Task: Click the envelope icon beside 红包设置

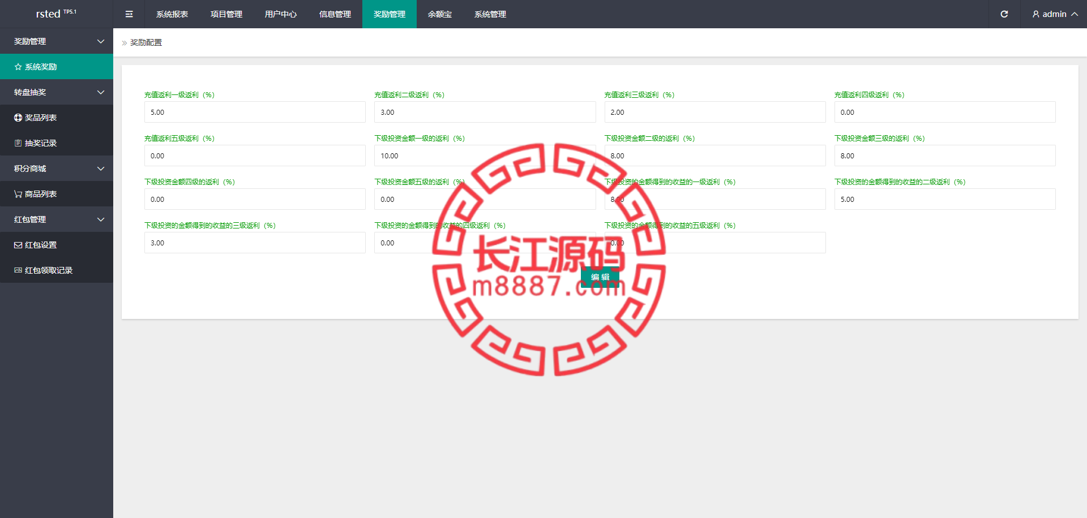Action: click(18, 245)
